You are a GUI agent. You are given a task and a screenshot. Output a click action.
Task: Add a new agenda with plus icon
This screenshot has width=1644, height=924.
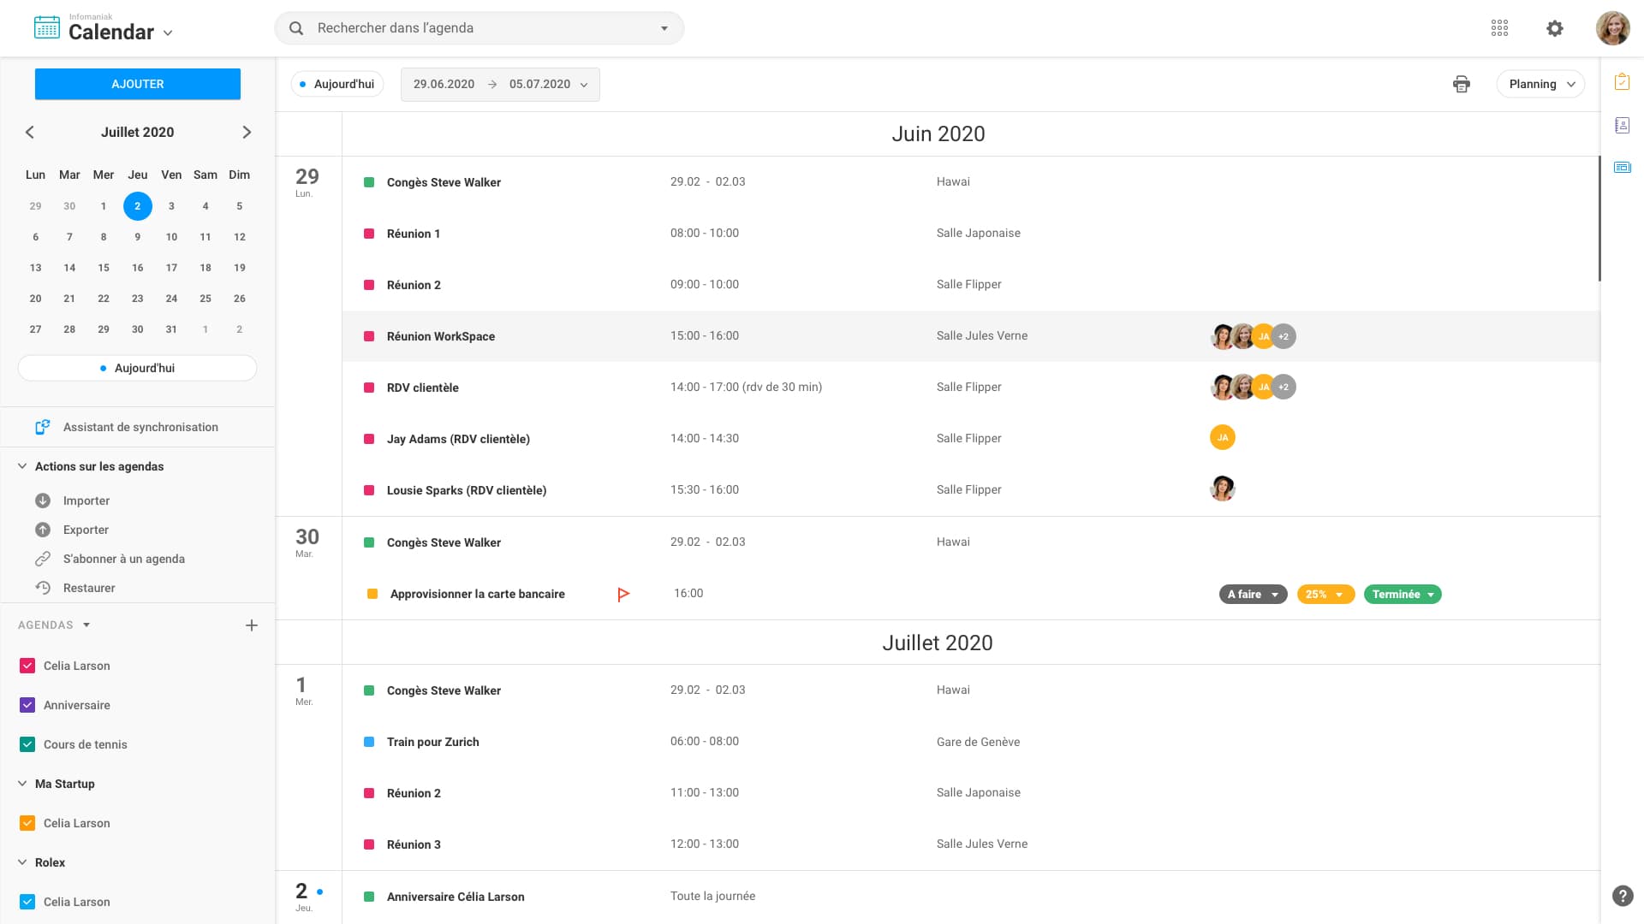click(x=252, y=625)
